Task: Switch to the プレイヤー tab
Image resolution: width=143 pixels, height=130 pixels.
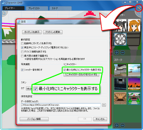Action: pos(13,8)
